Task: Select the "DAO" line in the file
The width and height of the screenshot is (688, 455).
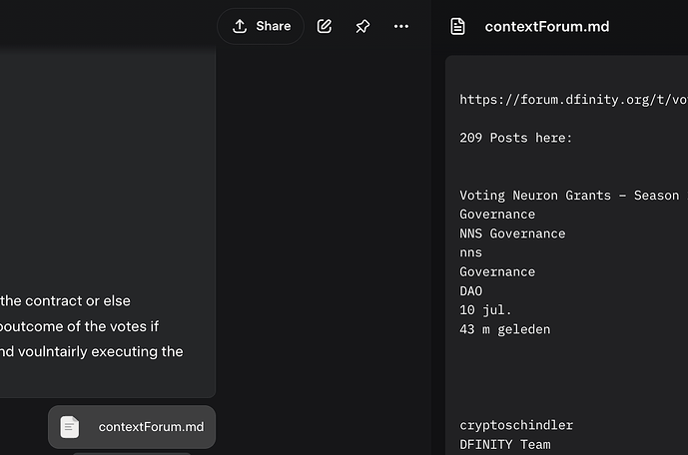Action: click(471, 290)
